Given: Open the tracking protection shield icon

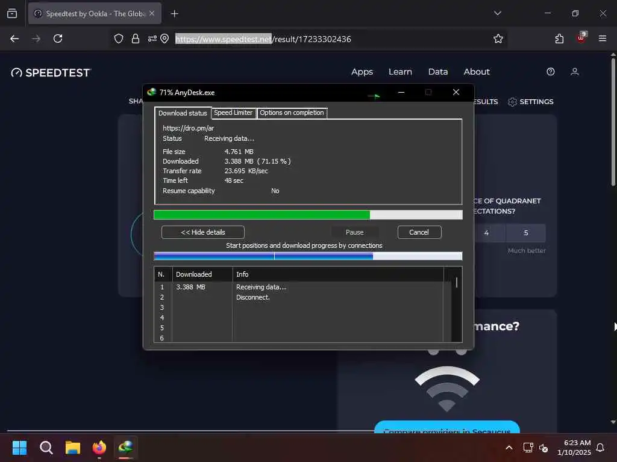Looking at the screenshot, I should [119, 38].
